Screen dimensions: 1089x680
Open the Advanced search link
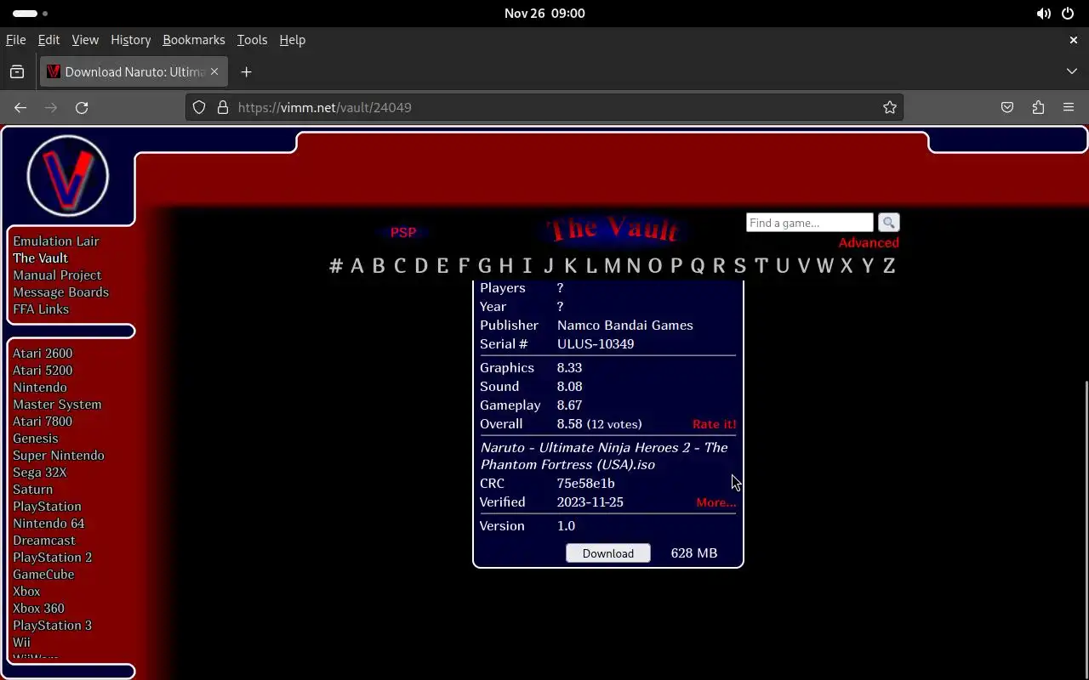click(x=869, y=243)
